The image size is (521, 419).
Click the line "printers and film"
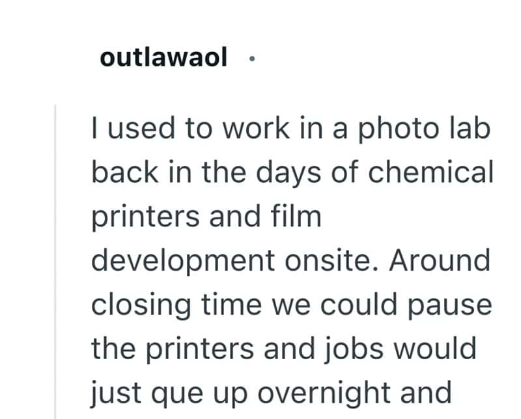(206, 217)
